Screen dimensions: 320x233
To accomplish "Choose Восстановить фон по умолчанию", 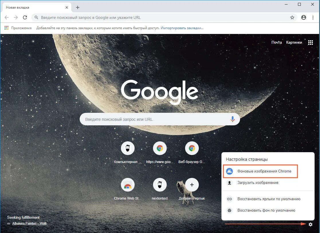I will click(x=268, y=210).
